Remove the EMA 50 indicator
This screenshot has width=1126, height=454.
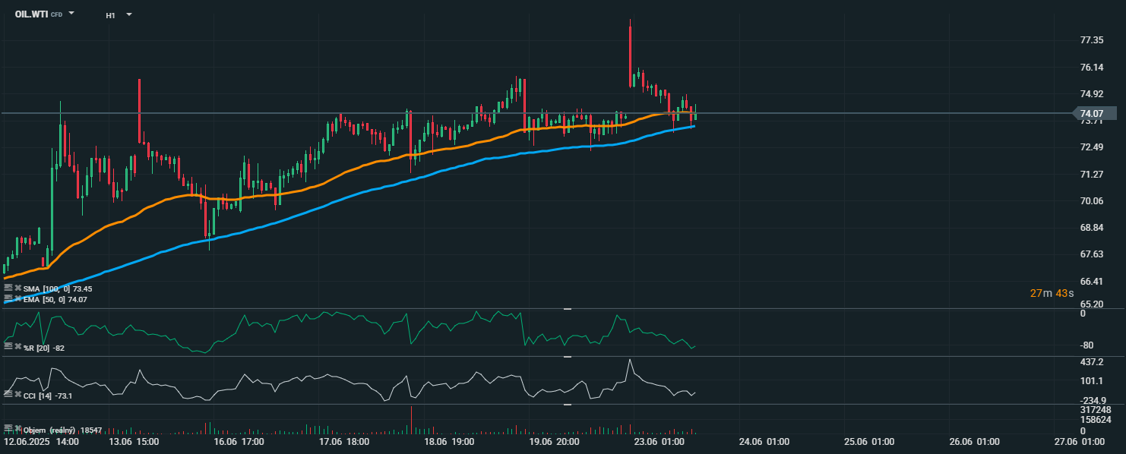point(17,299)
